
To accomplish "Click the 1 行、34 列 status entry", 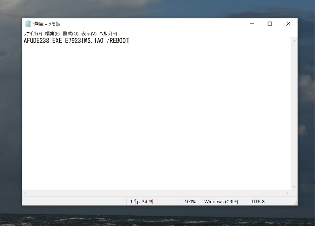I will tap(142, 201).
